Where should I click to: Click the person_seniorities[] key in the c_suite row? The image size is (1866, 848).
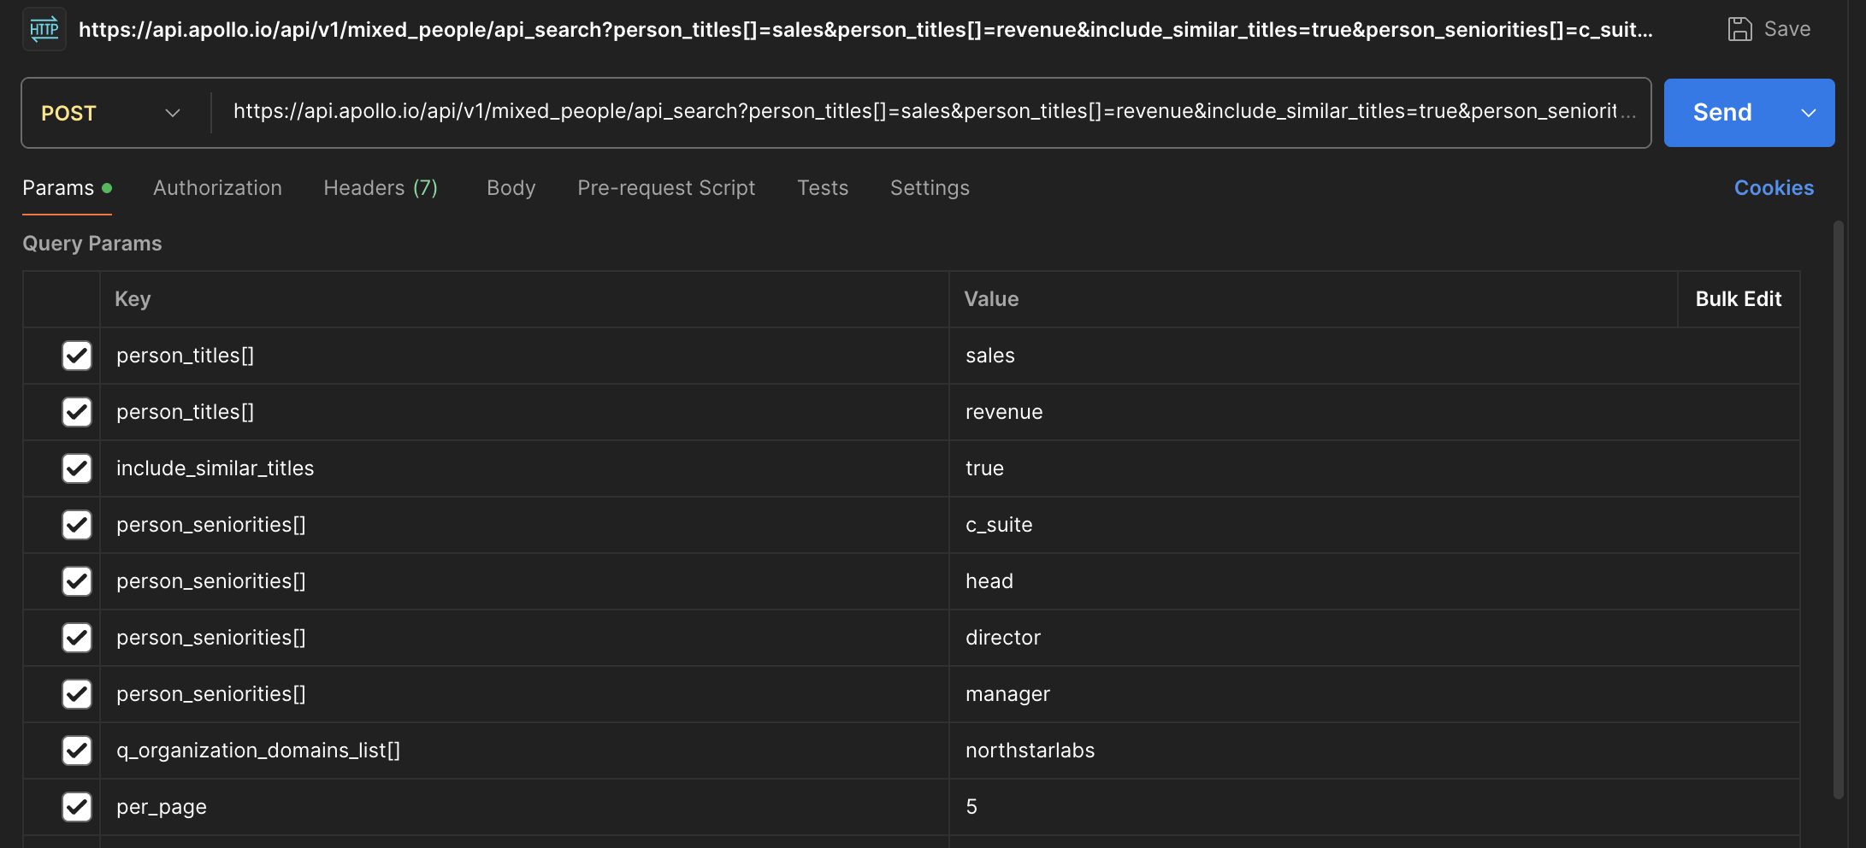click(524, 525)
